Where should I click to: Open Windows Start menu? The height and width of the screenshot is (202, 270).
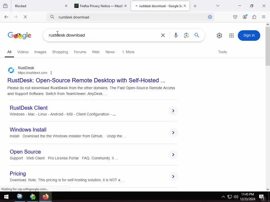tap(6, 197)
